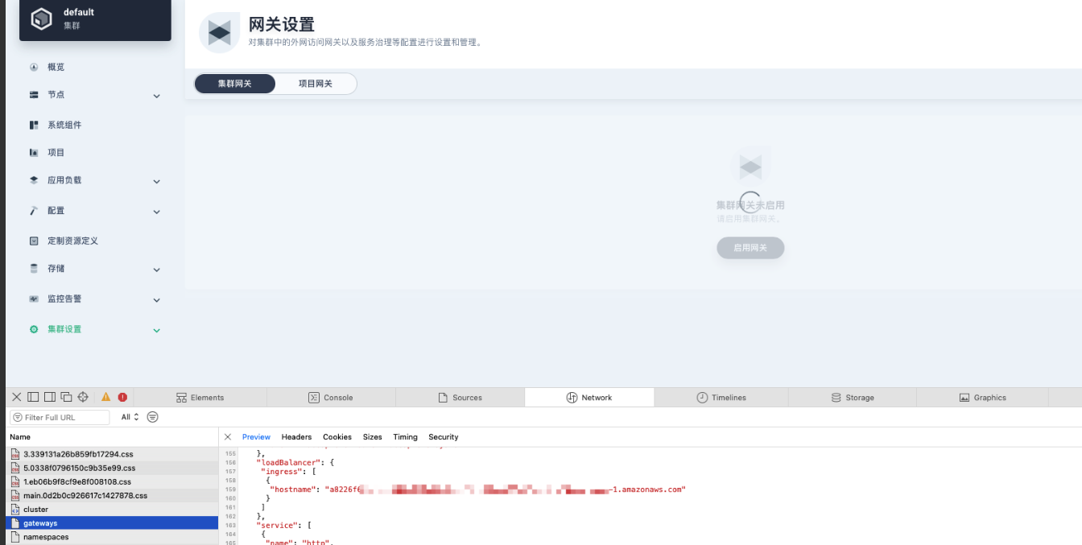Open the network filter options circle icon
The height and width of the screenshot is (545, 1082).
[x=152, y=417]
